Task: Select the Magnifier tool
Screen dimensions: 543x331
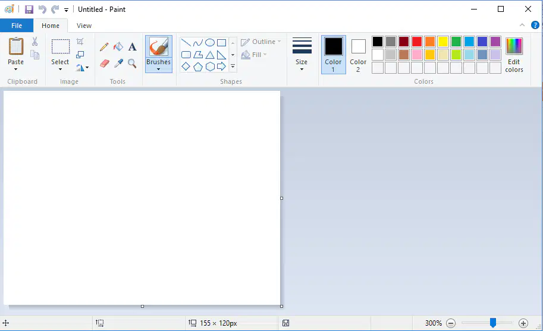Action: 132,64
